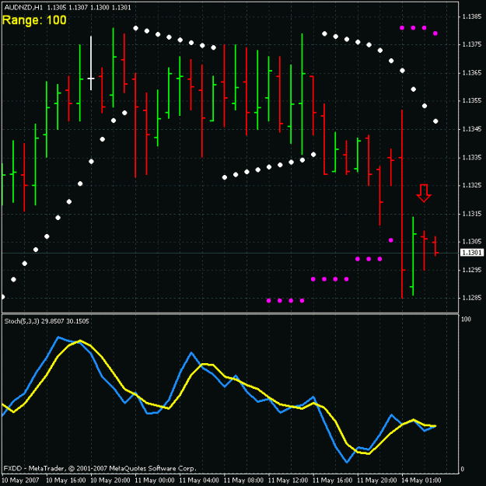486x486 pixels.
Task: Click the 1.1295 price axis label
Action: pyautogui.click(x=472, y=270)
